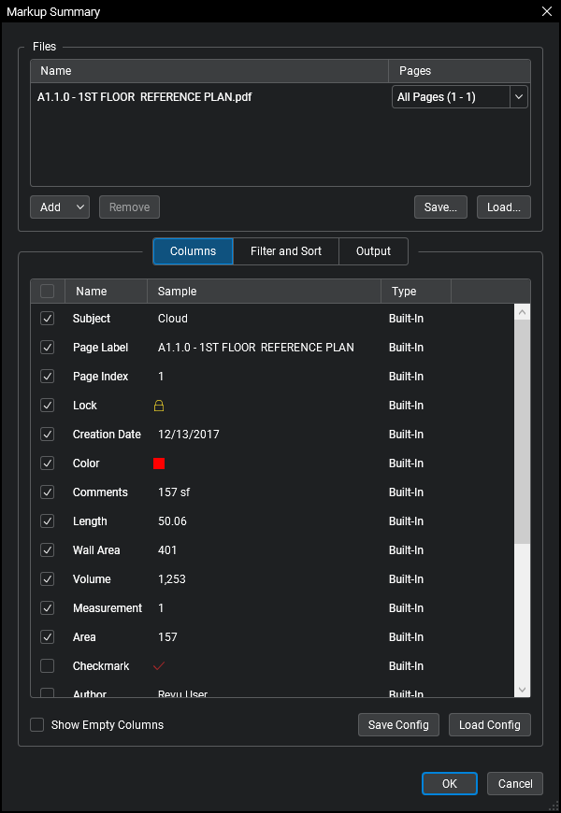Image resolution: width=561 pixels, height=813 pixels.
Task: Enable the Checkmark column checkbox
Action: pyautogui.click(x=48, y=666)
